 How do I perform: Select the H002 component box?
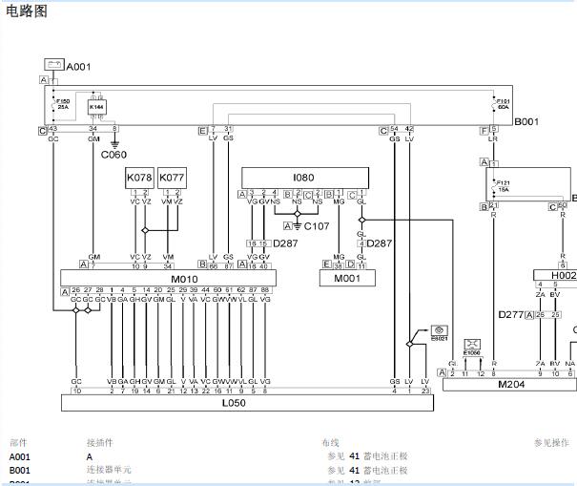(555, 275)
